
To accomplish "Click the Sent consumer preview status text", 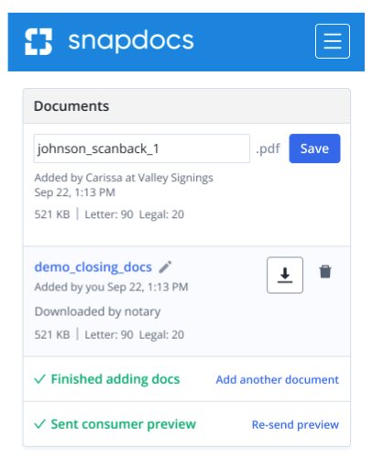I will click(124, 424).
